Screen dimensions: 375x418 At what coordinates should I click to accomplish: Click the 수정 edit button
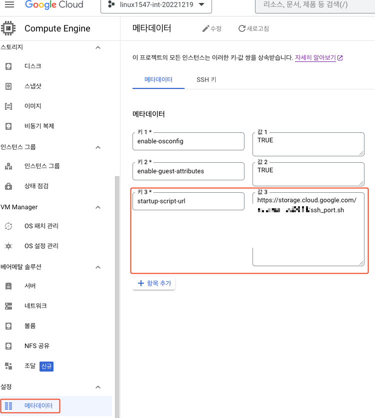pyautogui.click(x=212, y=28)
